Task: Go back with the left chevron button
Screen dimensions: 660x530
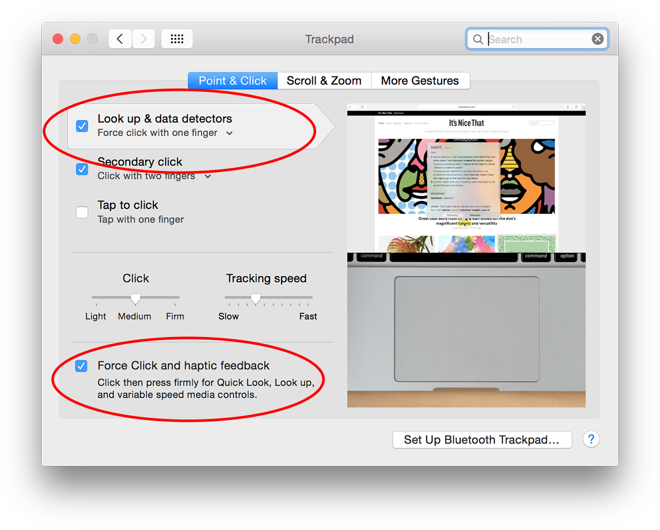Action: [120, 39]
